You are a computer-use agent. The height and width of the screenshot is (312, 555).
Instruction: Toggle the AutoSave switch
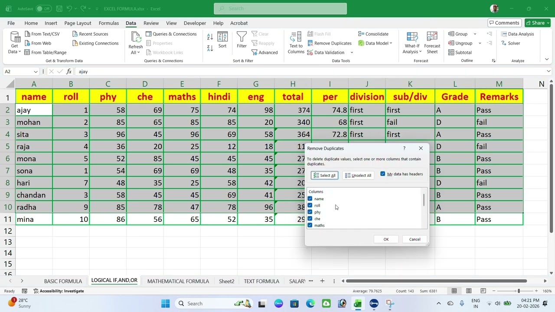(43, 9)
